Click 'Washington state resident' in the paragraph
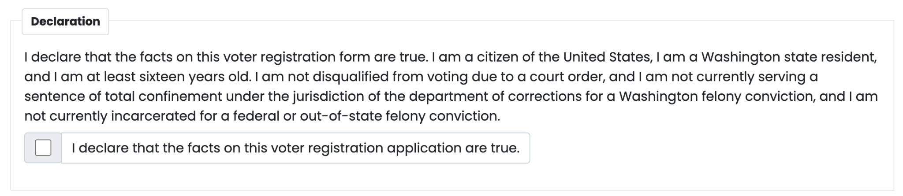The image size is (903, 196). tap(789, 57)
